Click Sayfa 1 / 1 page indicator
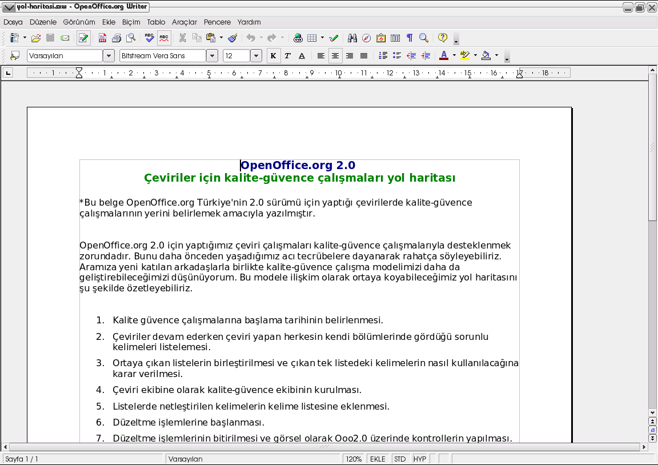The height and width of the screenshot is (465, 658). point(83,459)
